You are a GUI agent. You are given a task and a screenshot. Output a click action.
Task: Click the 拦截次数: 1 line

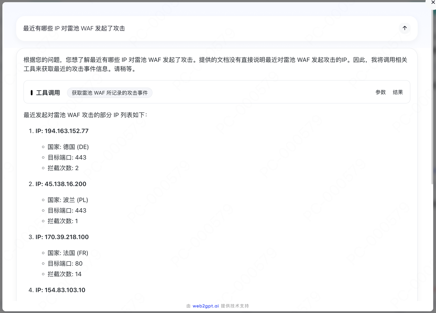pyautogui.click(x=63, y=221)
